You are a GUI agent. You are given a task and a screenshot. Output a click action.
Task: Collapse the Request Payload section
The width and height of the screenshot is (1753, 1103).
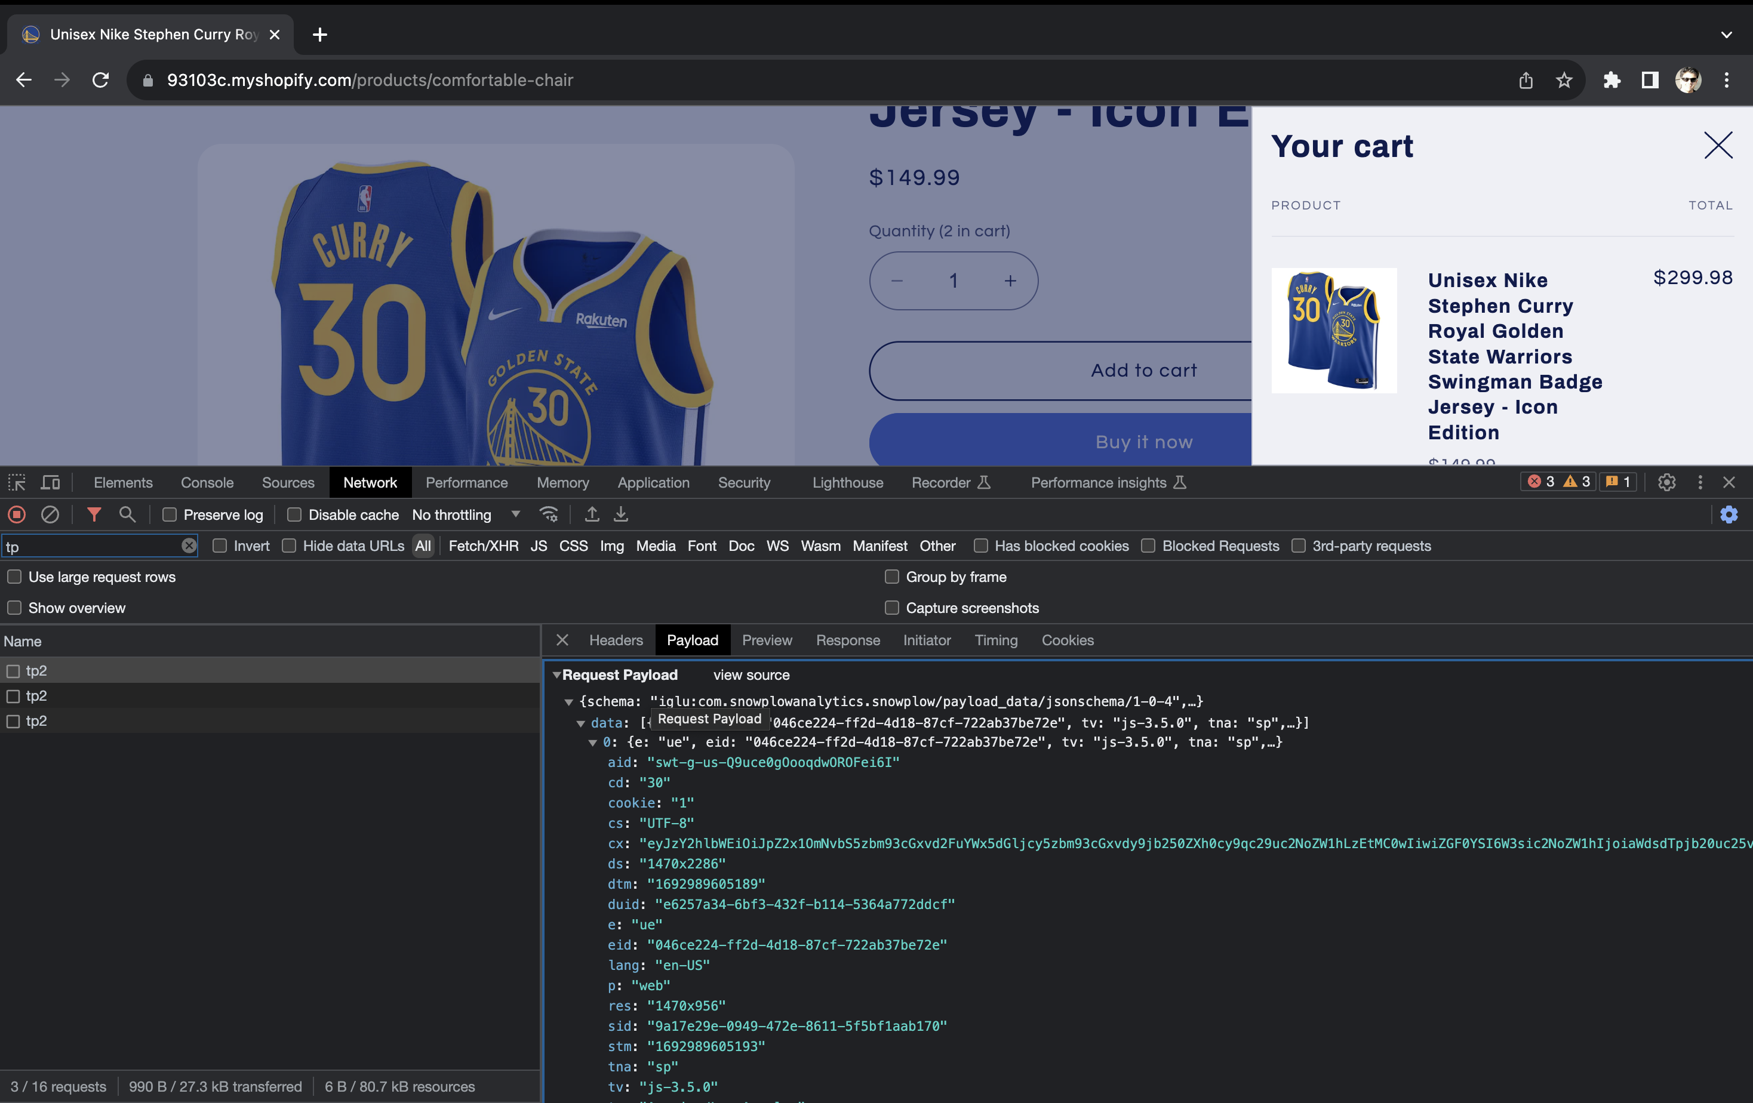click(x=557, y=675)
